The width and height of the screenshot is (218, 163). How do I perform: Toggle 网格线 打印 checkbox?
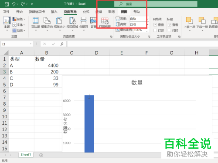155,30
